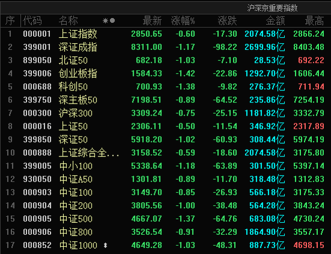Click latest price 8311.00
The width and height of the screenshot is (331, 254).
(146, 47)
